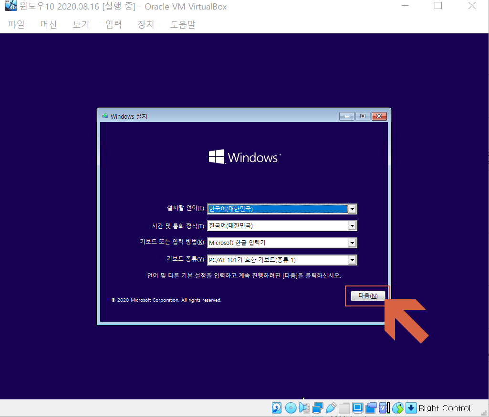489x417 pixels.
Task: Click the mouse integration status icon
Action: pos(397,407)
